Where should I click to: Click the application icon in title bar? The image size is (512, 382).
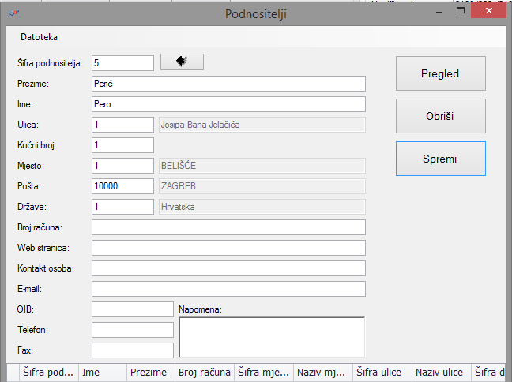point(13,13)
